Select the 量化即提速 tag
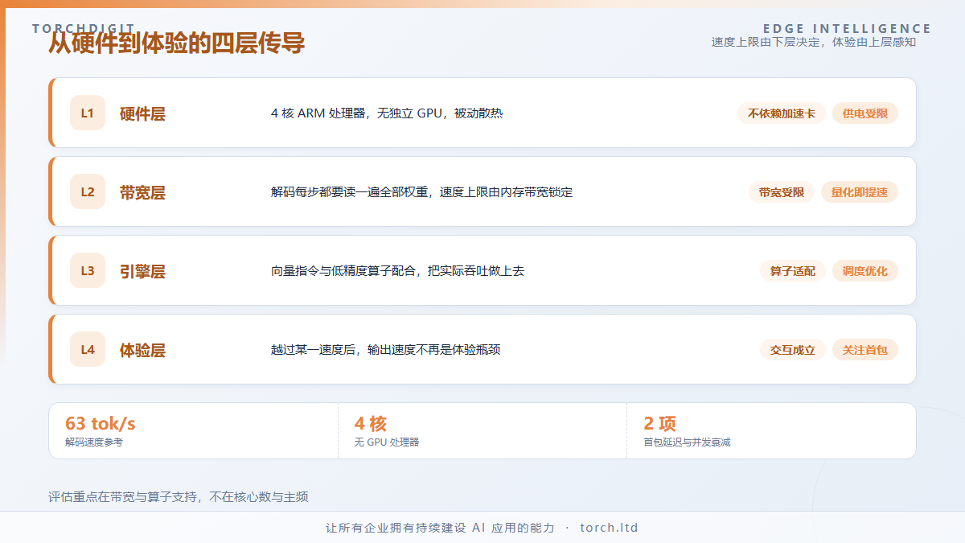 (x=860, y=192)
